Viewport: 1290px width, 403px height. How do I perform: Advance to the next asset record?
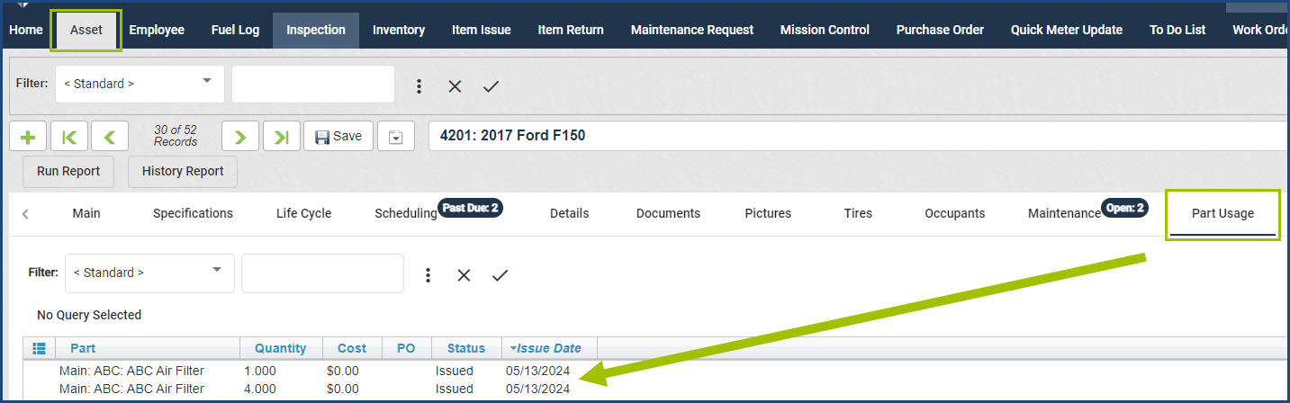point(240,137)
